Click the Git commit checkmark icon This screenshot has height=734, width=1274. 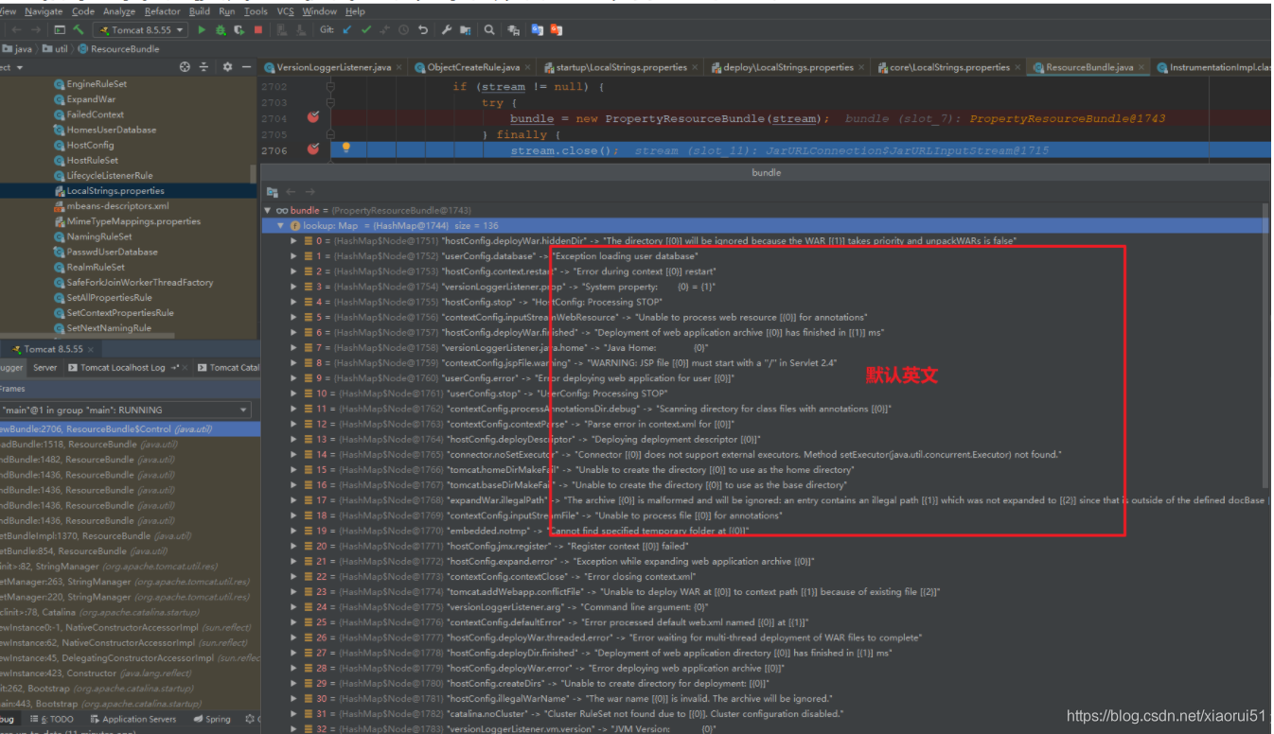366,30
